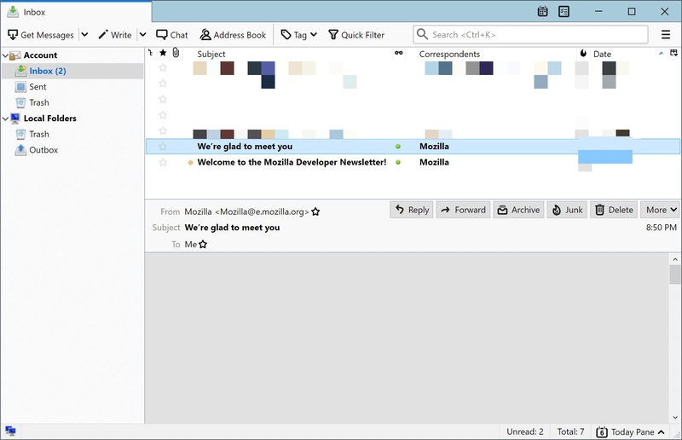Sort messages by Subject column

coord(211,54)
